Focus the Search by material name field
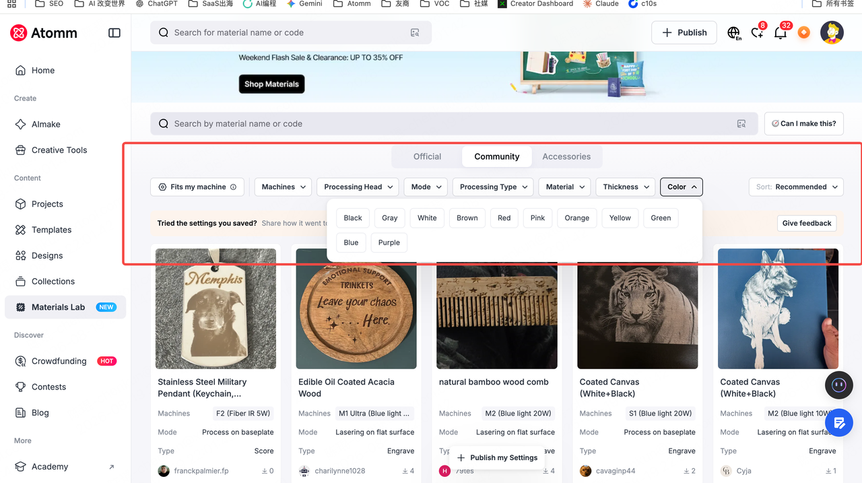The image size is (862, 483). coord(455,124)
